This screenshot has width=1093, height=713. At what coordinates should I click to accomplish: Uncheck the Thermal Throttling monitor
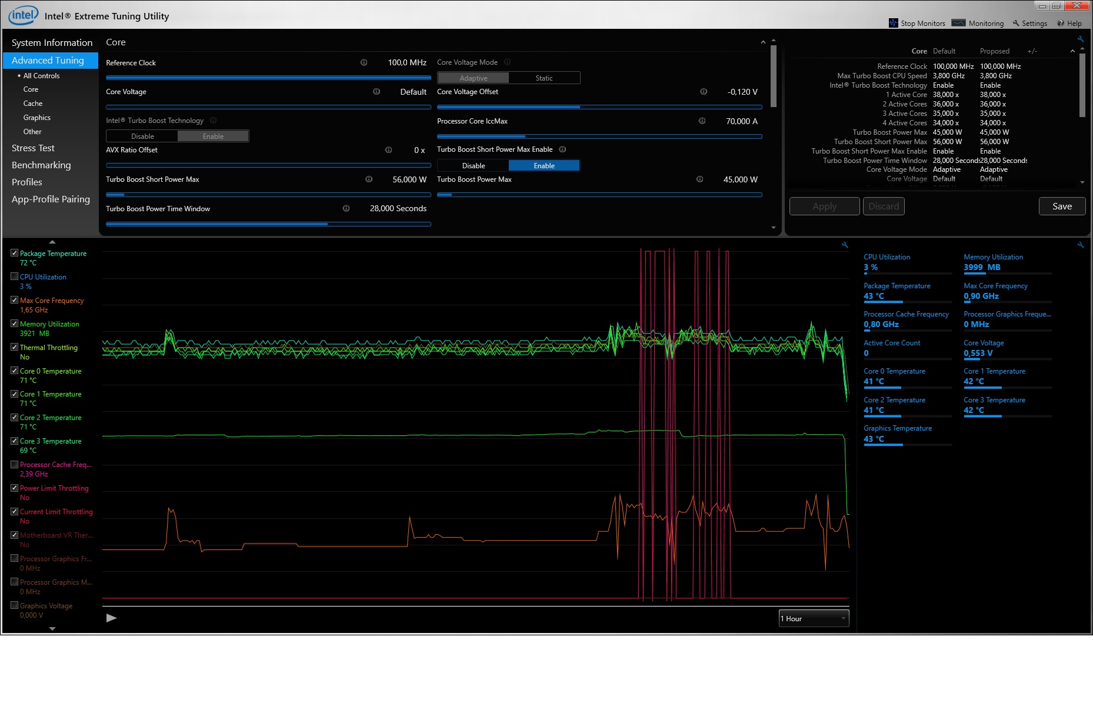(x=15, y=347)
